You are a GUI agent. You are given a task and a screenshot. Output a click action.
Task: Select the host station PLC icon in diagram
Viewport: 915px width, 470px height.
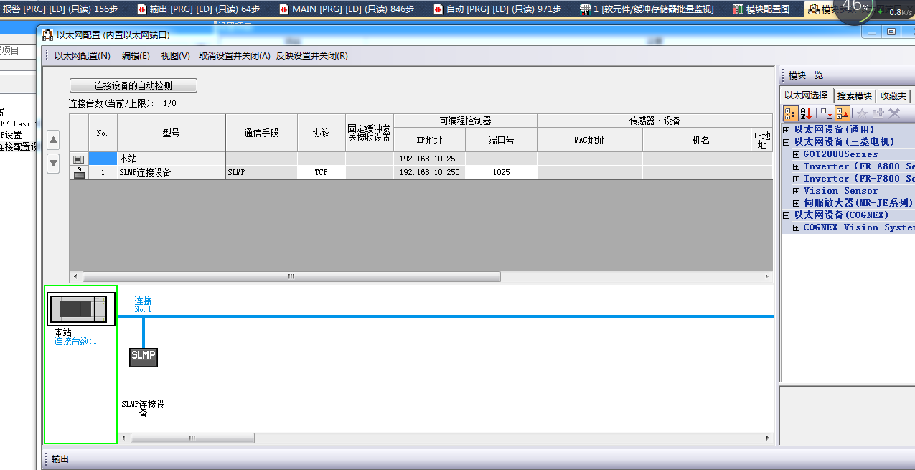click(x=77, y=309)
